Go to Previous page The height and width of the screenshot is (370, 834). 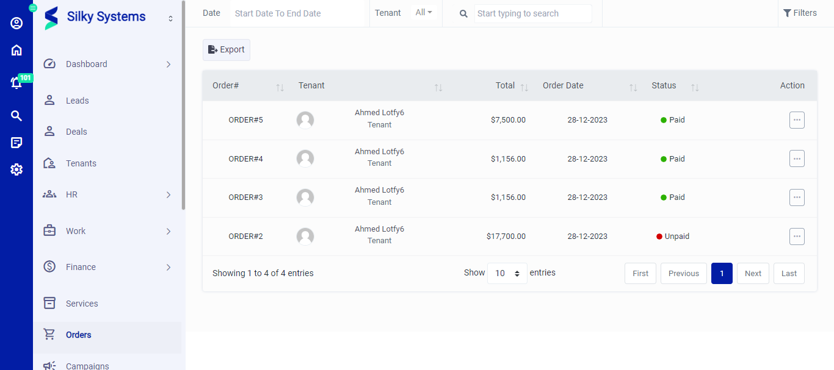(684, 273)
